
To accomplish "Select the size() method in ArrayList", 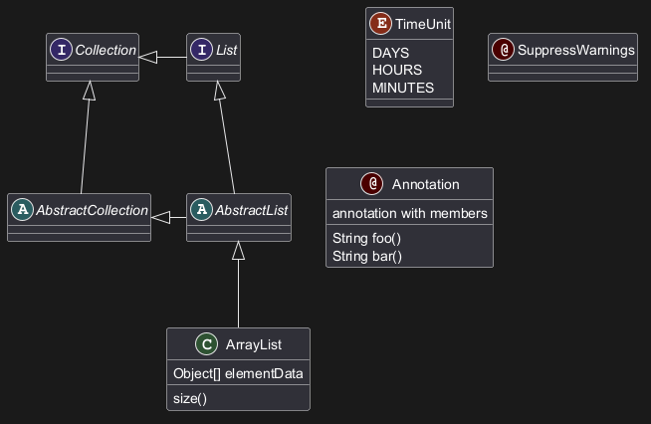I will coord(190,398).
